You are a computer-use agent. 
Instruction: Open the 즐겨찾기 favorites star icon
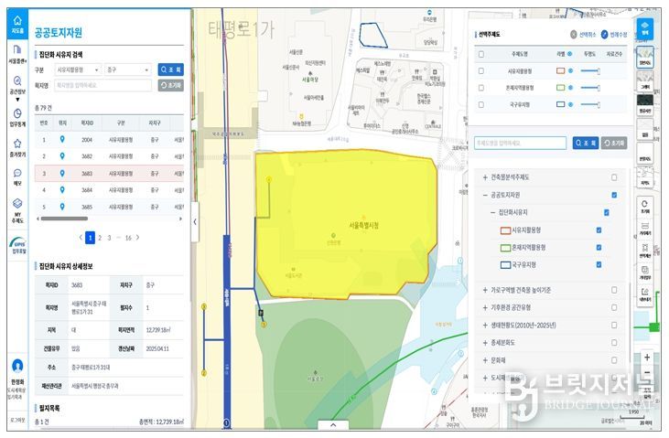(x=16, y=146)
